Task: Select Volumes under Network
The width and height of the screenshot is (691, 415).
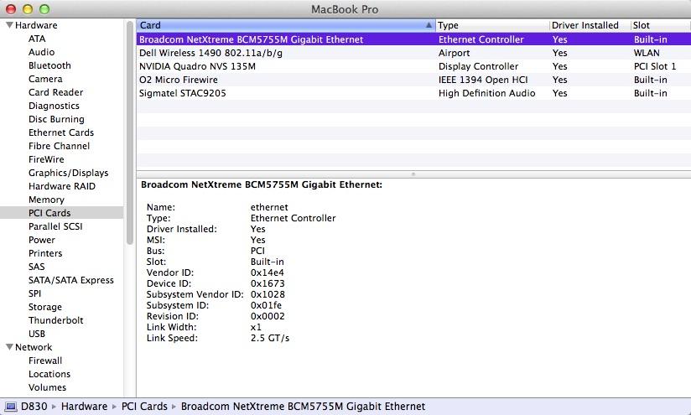Action: pyautogui.click(x=47, y=387)
